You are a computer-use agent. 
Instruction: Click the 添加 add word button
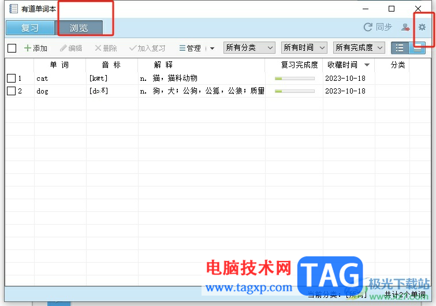[x=36, y=48]
